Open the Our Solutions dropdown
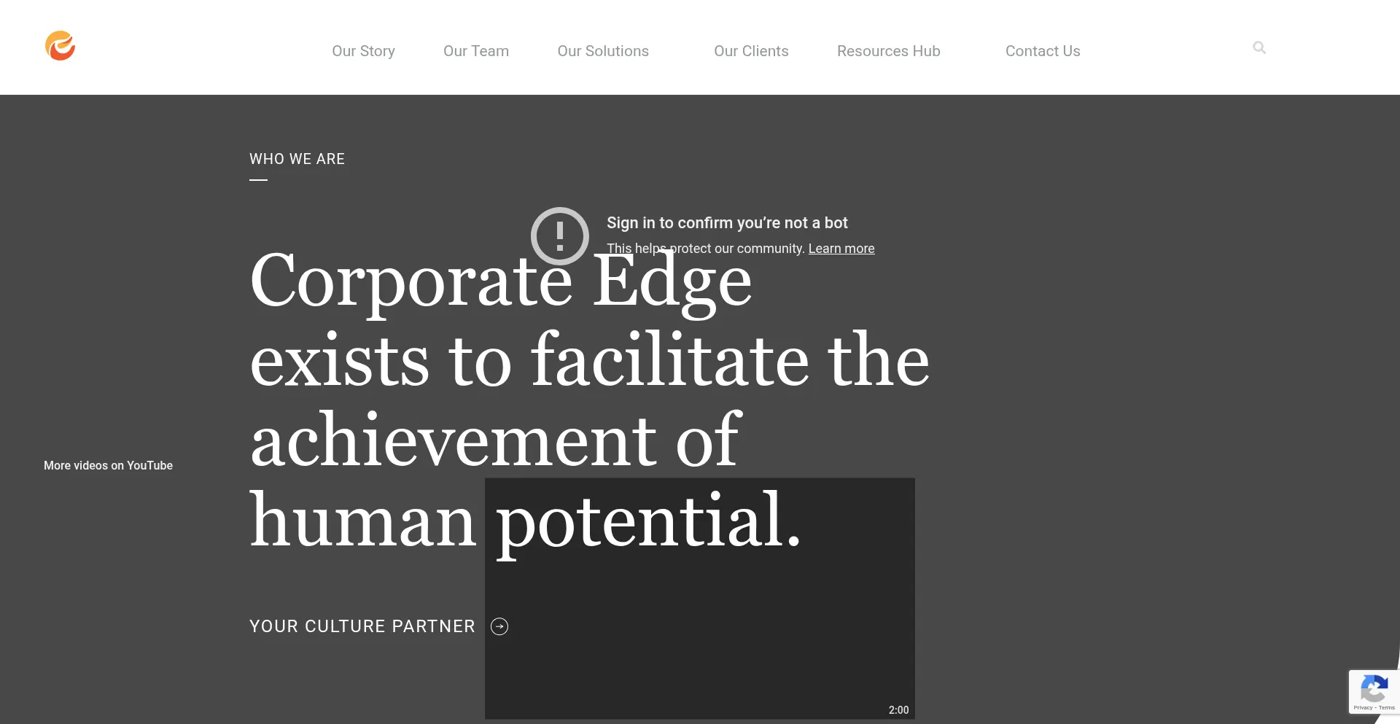Viewport: 1400px width, 724px height. [603, 51]
